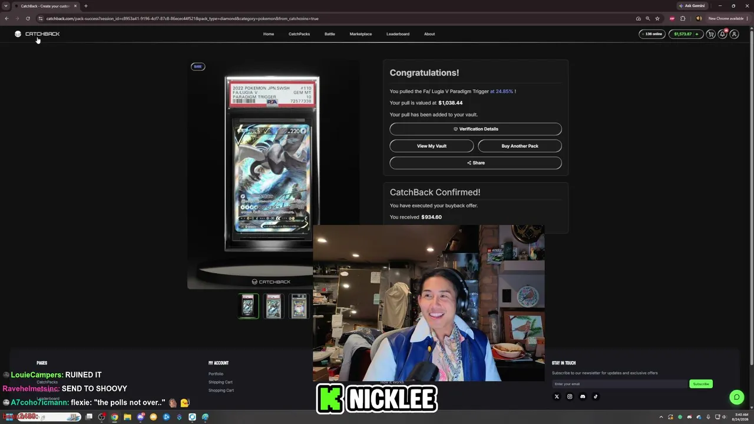Open the Discord footer icon
Viewport: 754px width, 424px height.
click(583, 396)
